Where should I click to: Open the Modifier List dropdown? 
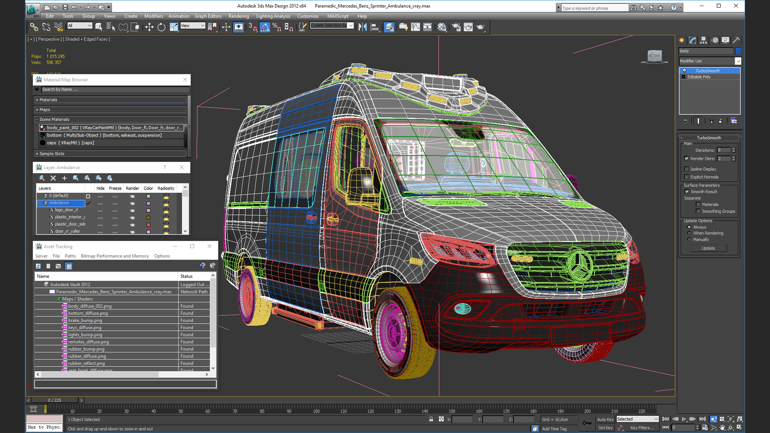point(709,61)
